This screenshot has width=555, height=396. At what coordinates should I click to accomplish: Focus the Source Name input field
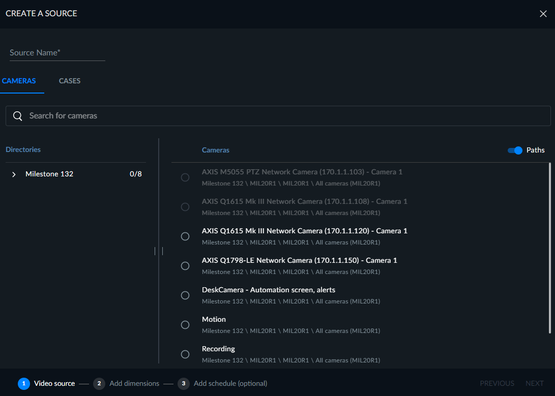click(x=57, y=53)
